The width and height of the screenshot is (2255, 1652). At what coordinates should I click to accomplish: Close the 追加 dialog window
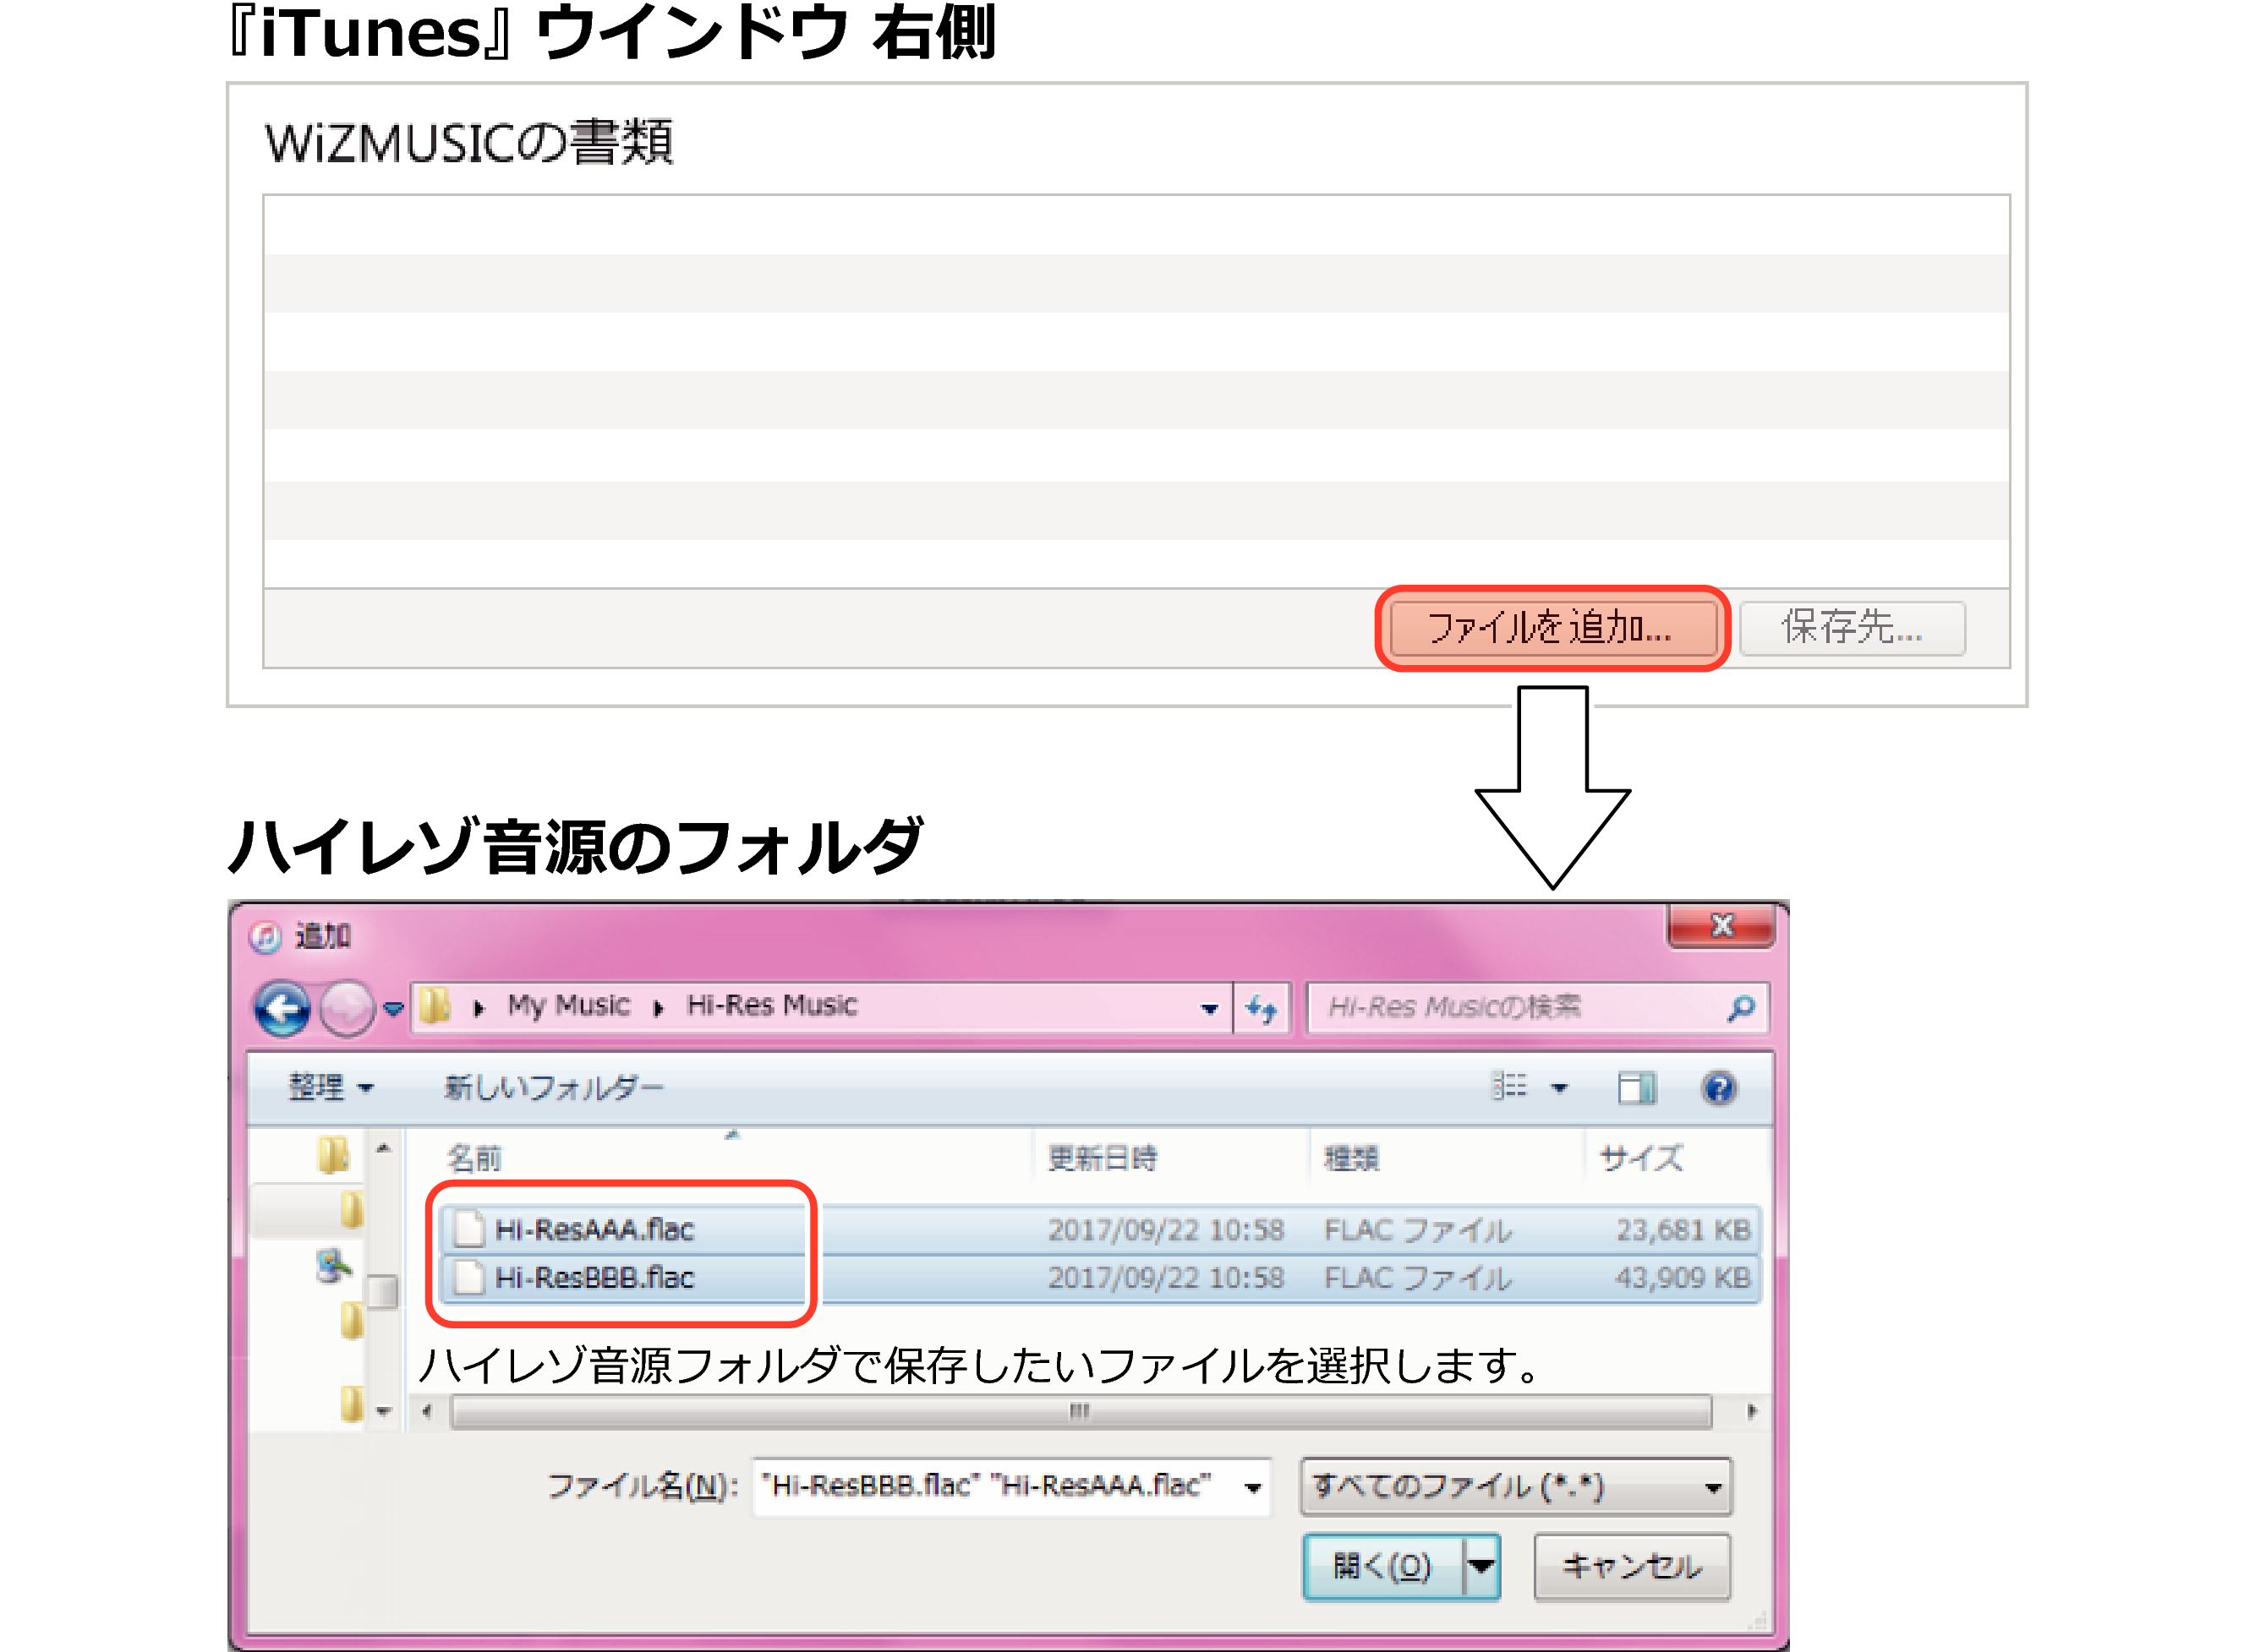pos(1721,926)
